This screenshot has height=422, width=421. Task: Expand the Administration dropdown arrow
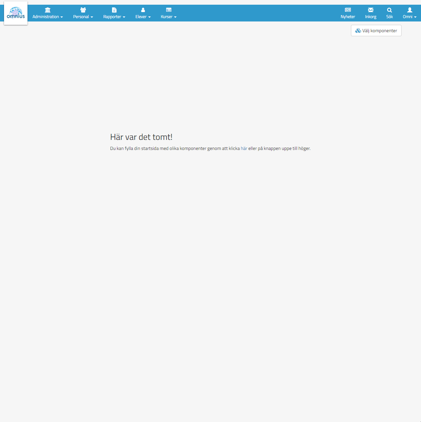(x=62, y=17)
